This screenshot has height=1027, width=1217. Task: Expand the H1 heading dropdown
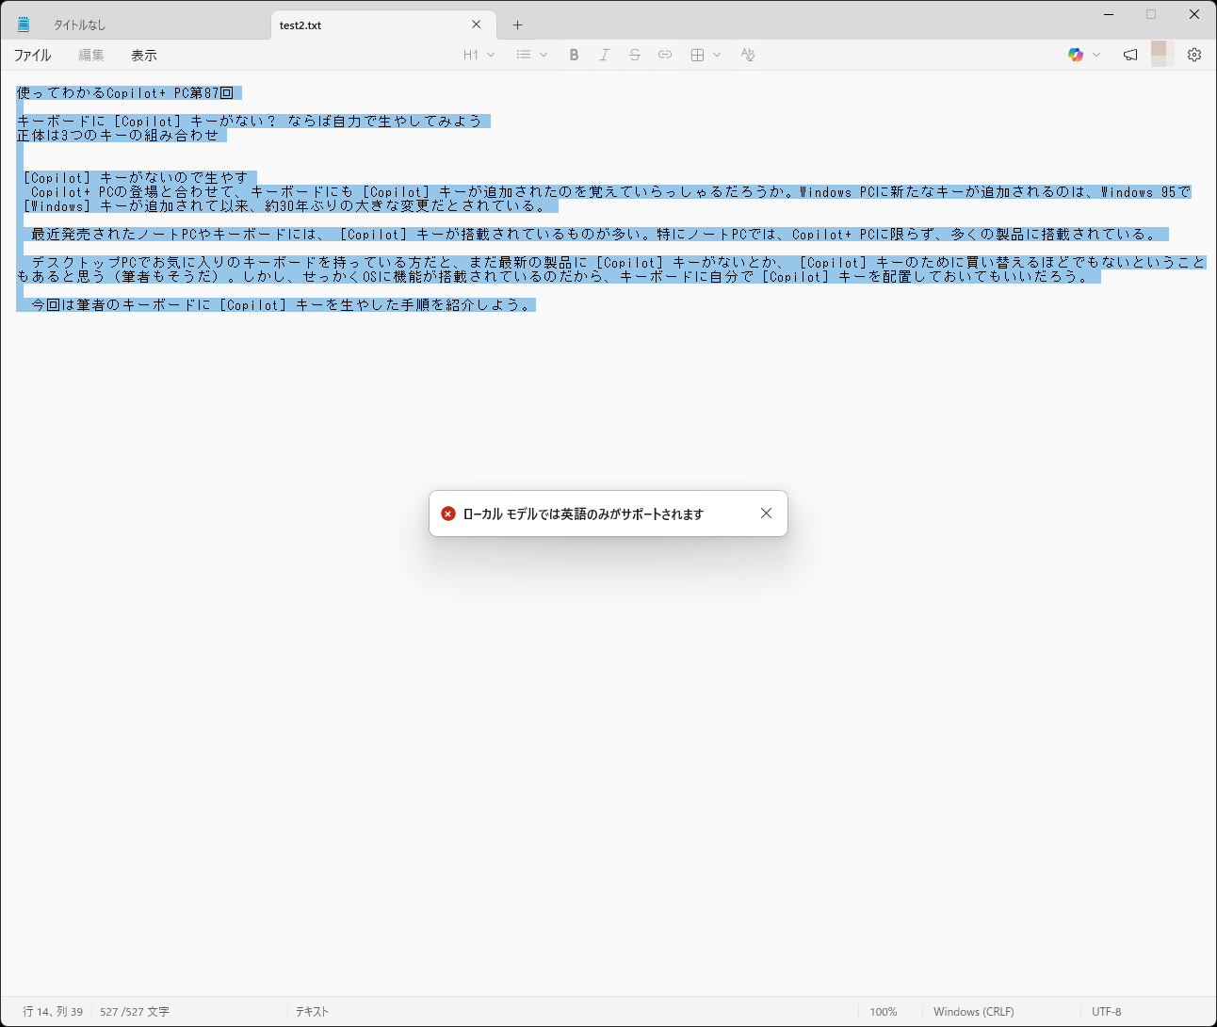pyautogui.click(x=479, y=55)
